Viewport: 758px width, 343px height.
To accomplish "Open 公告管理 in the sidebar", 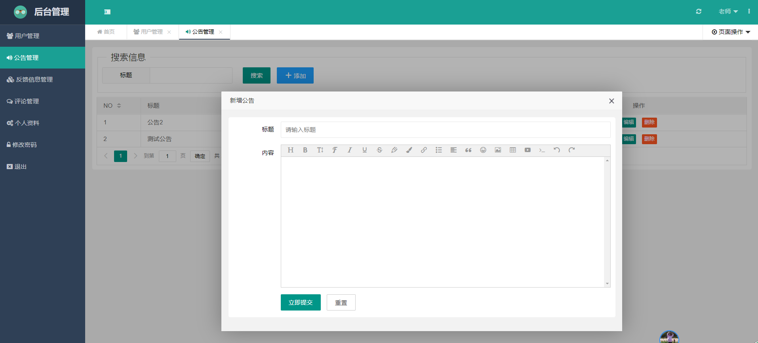I will [42, 58].
